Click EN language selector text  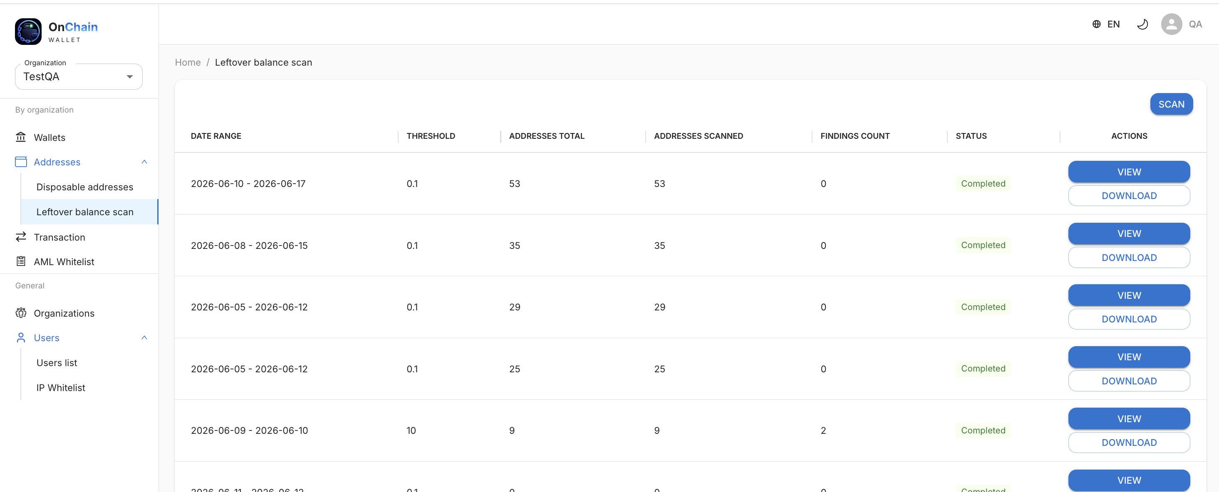tap(1113, 24)
